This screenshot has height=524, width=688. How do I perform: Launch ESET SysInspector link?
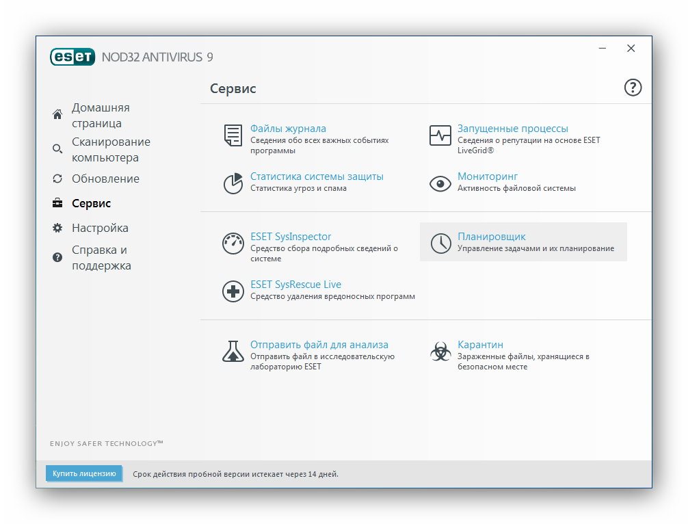(x=291, y=237)
